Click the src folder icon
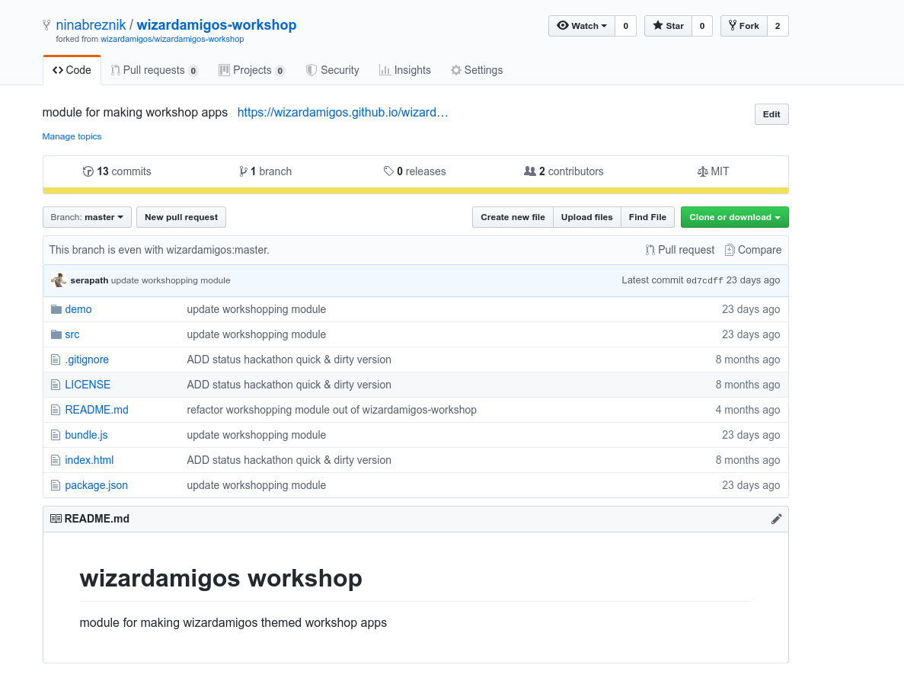 point(56,334)
